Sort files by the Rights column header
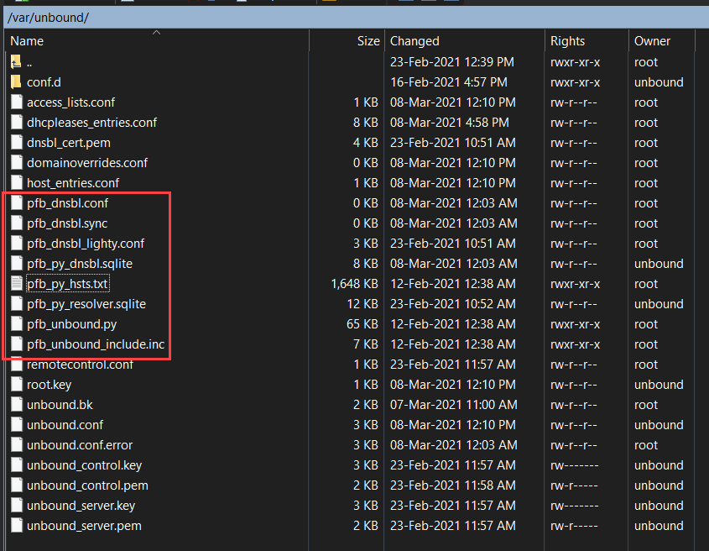The width and height of the screenshot is (709, 551). point(586,41)
